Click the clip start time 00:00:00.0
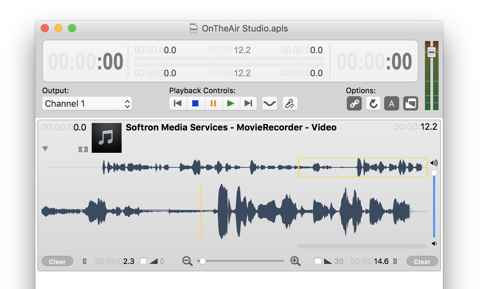The width and height of the screenshot is (481, 289). click(64, 127)
